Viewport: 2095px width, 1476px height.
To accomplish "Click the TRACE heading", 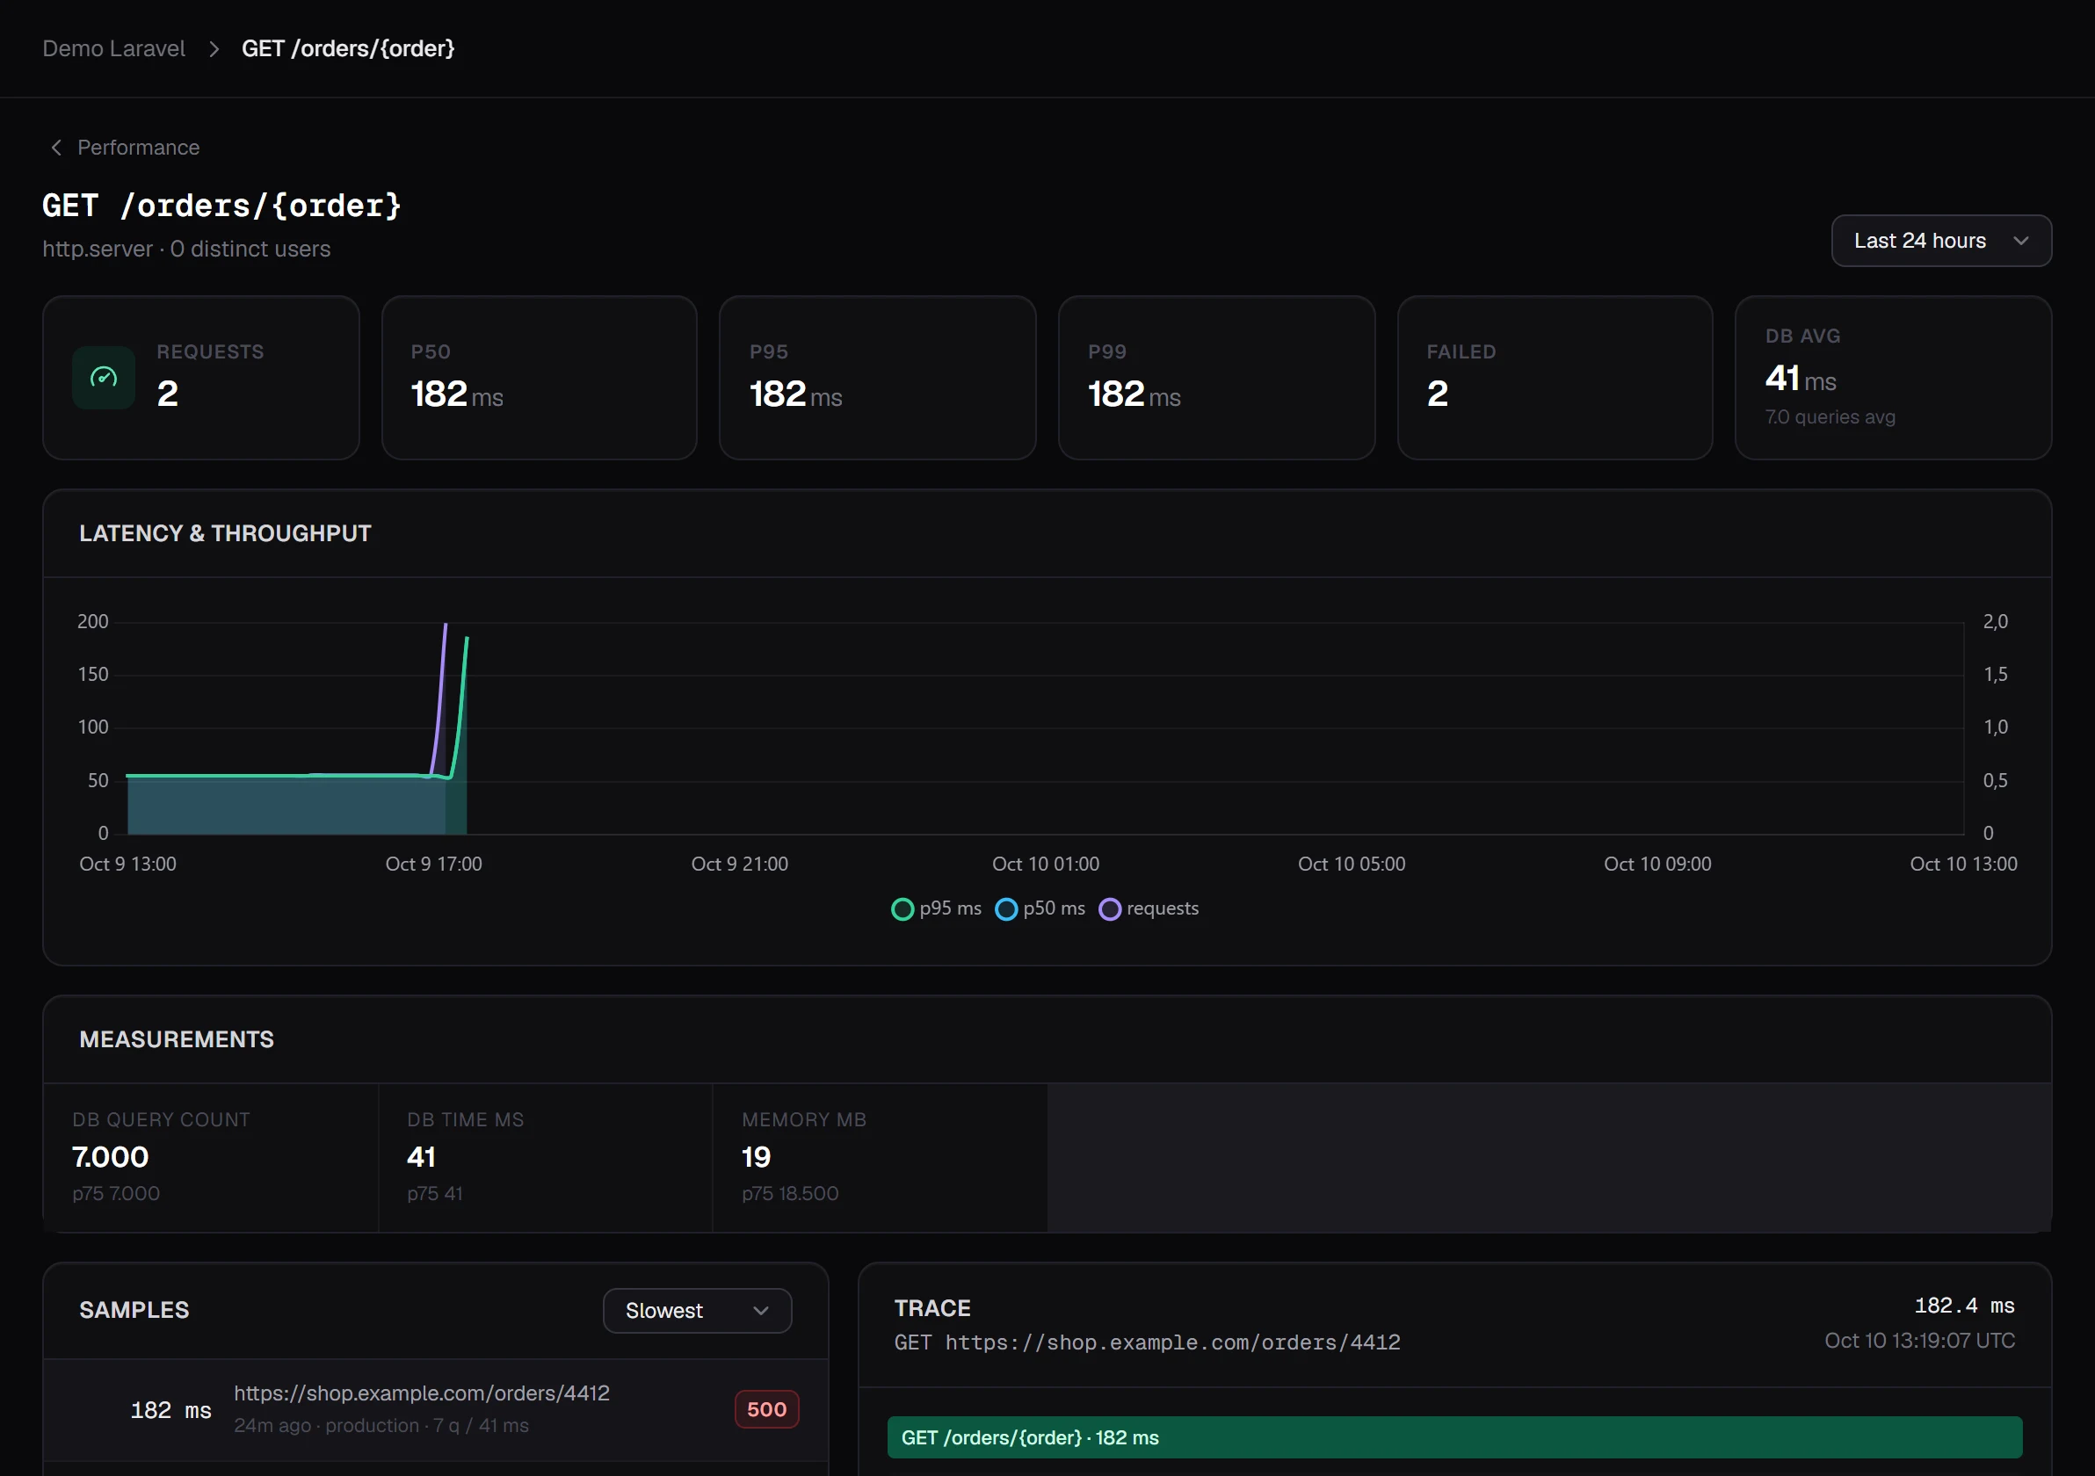I will 932,1309.
